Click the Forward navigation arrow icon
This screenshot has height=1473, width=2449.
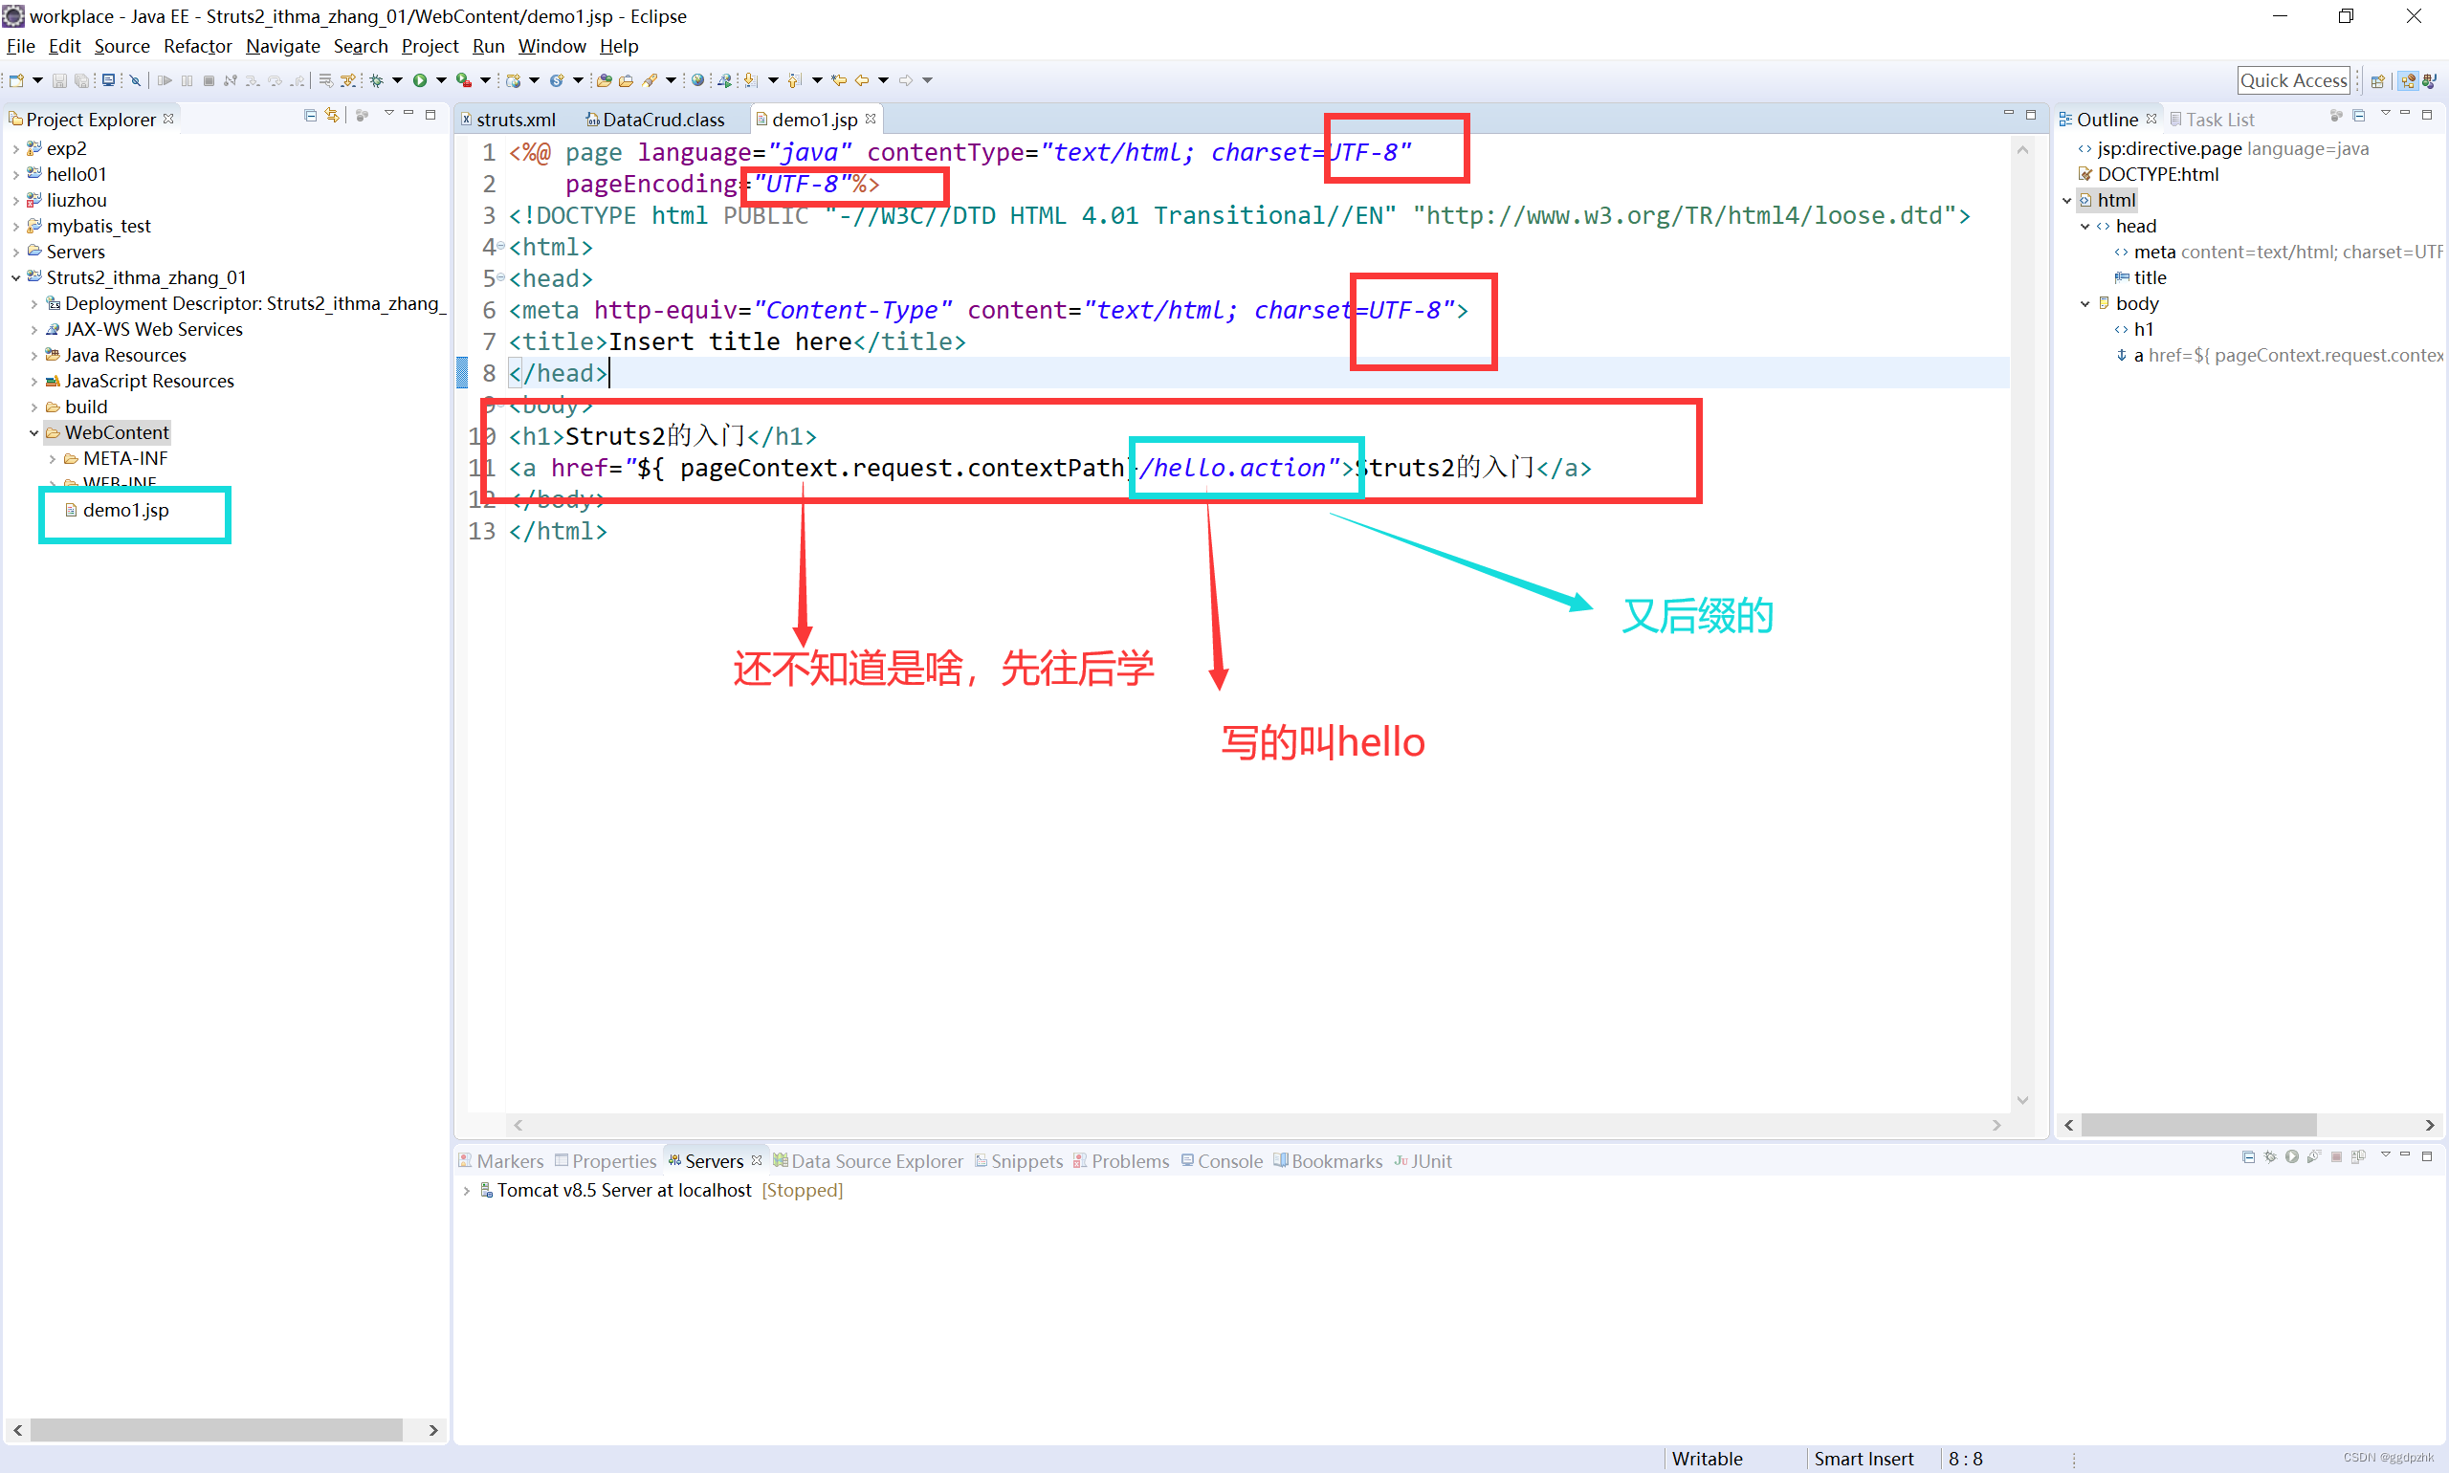tap(905, 80)
